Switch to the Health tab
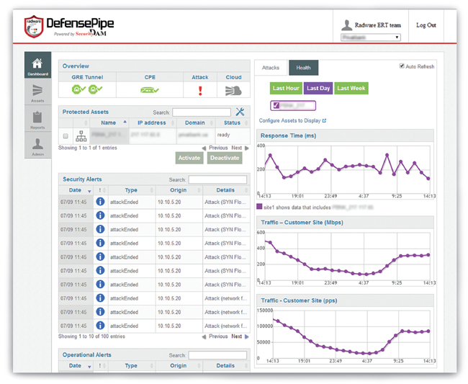The image size is (468, 384). (x=304, y=68)
